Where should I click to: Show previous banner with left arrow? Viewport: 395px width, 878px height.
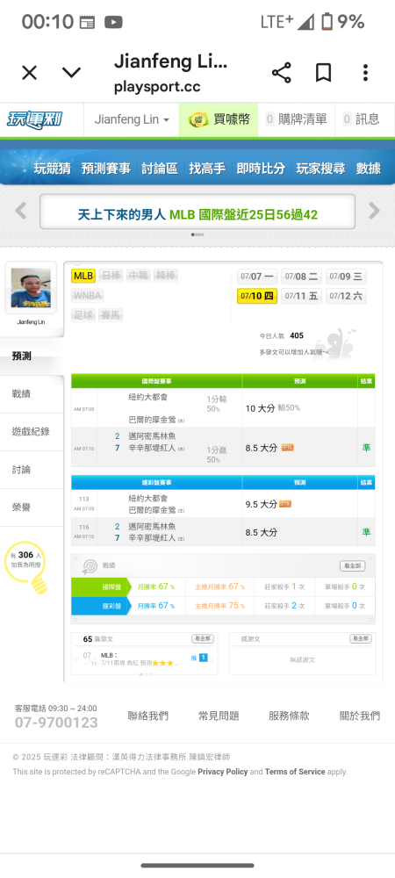pyautogui.click(x=21, y=211)
